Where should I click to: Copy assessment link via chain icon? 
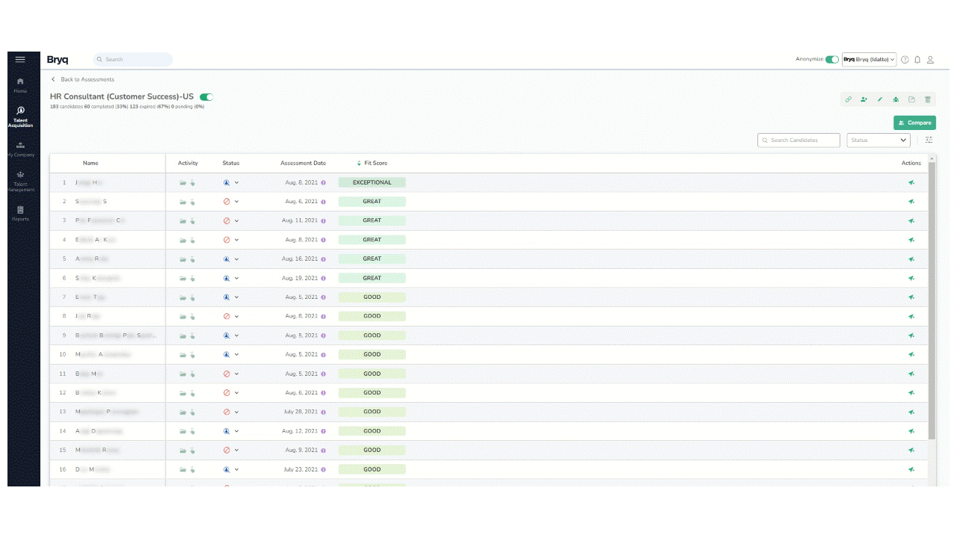point(849,99)
